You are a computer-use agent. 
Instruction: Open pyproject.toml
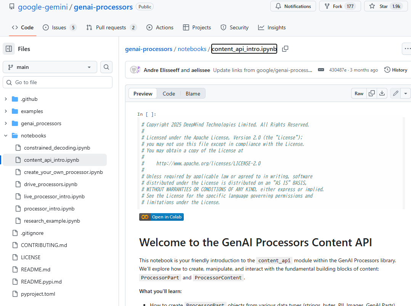38,294
